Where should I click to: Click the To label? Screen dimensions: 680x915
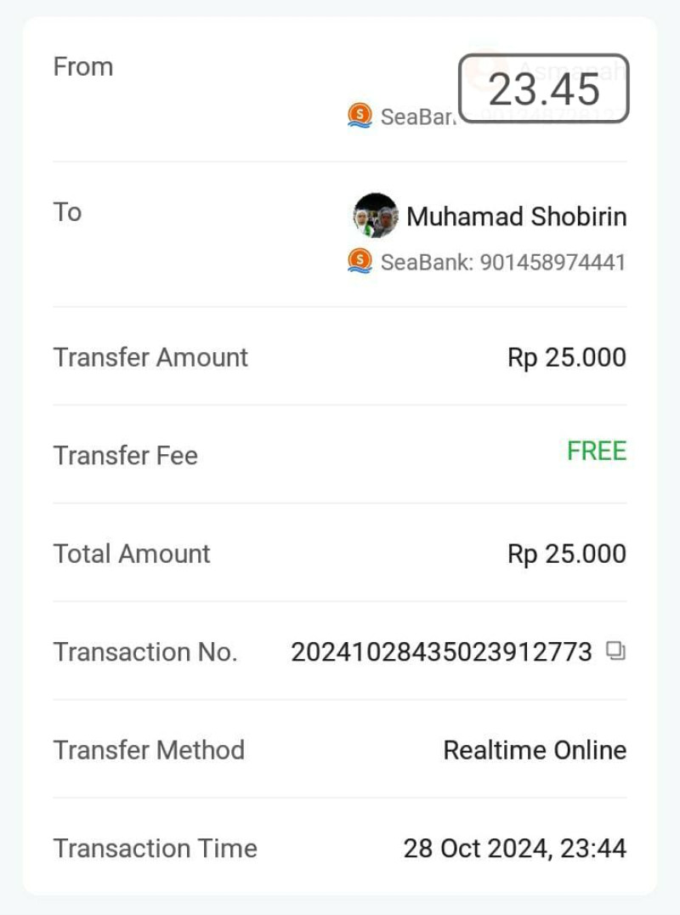click(67, 212)
